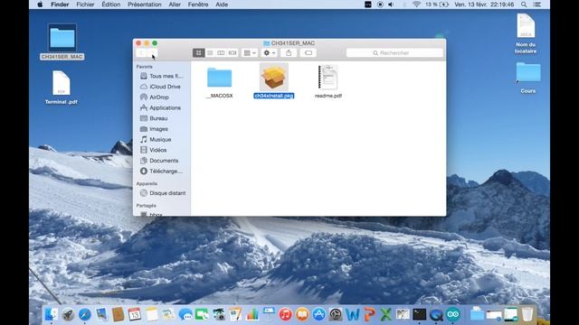Open the Présentation menu
Image resolution: width=579 pixels, height=325 pixels.
pos(145,5)
